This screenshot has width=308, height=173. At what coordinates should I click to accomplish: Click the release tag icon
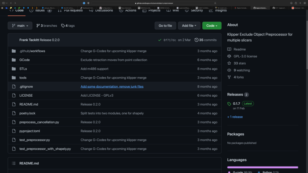pos(229,104)
